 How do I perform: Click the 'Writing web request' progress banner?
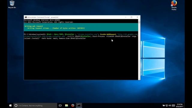click(x=81, y=27)
